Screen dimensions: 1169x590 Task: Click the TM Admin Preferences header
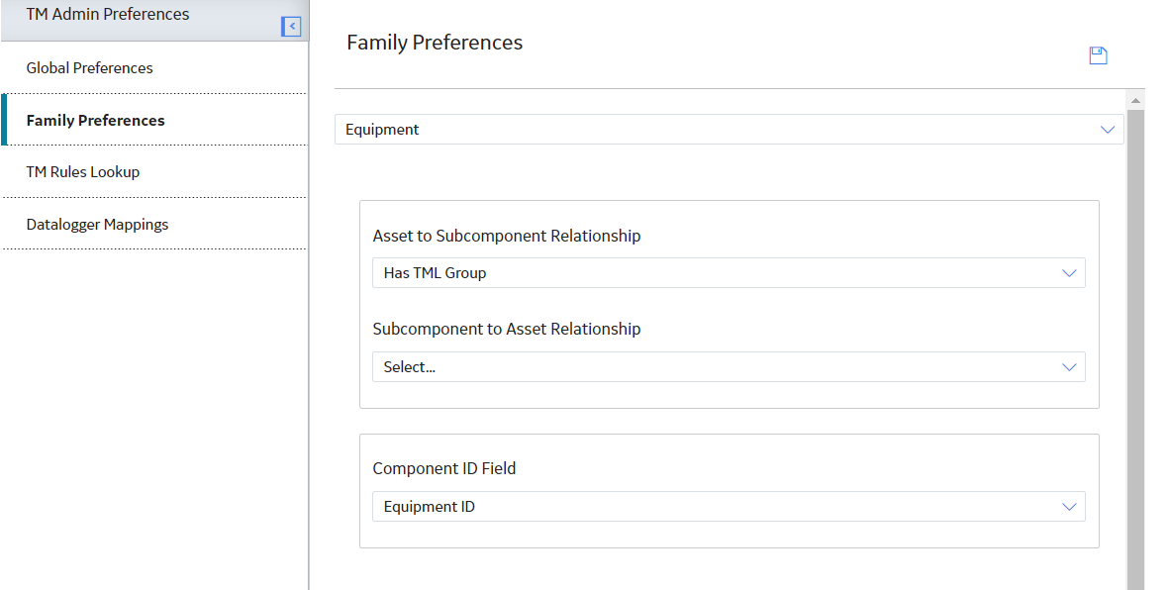[107, 14]
